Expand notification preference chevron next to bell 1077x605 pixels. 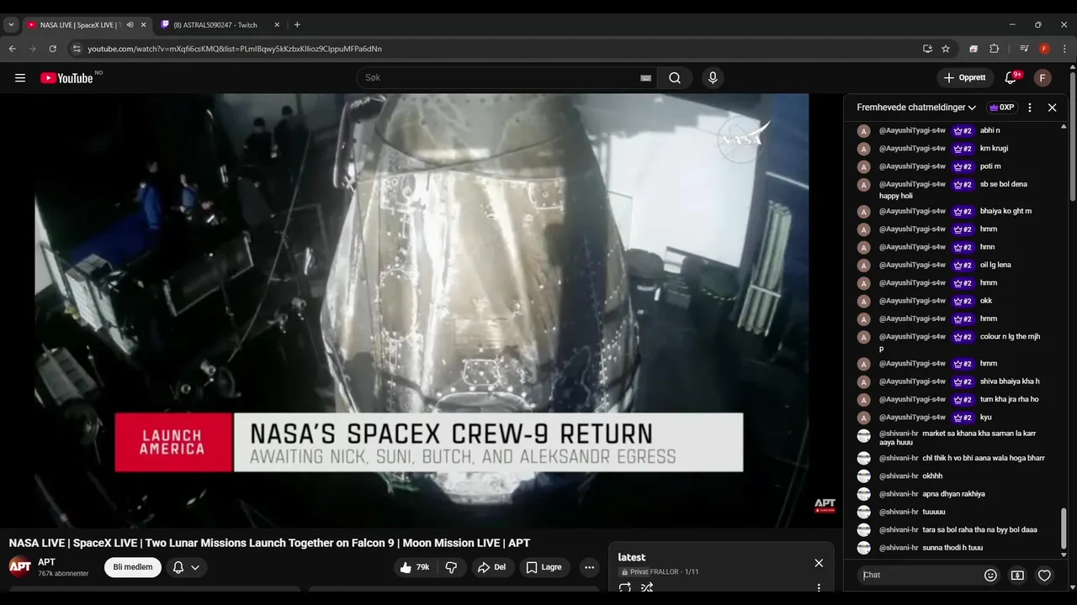(x=195, y=567)
